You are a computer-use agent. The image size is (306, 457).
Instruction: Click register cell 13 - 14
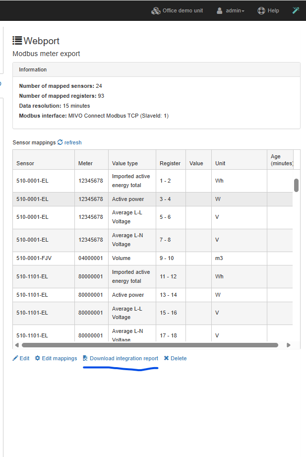pyautogui.click(x=171, y=295)
